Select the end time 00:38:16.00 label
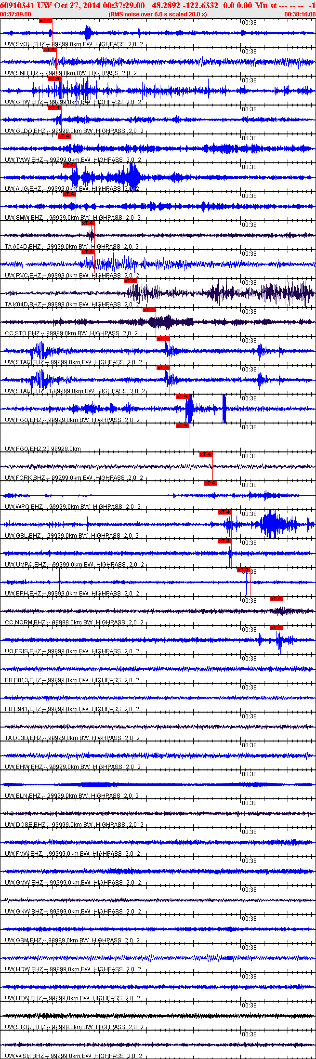Screen dimensions: 316x1059 (x=300, y=14)
